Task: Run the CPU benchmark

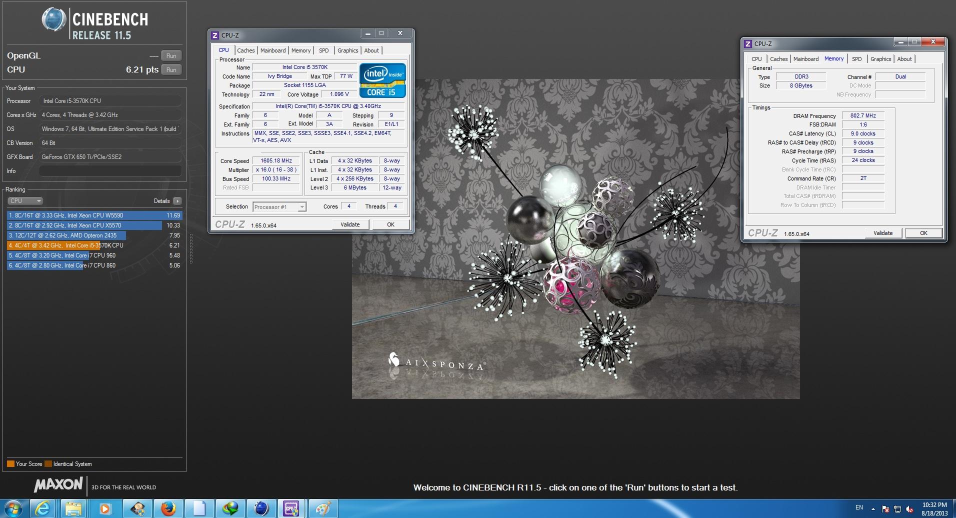Action: pos(171,69)
